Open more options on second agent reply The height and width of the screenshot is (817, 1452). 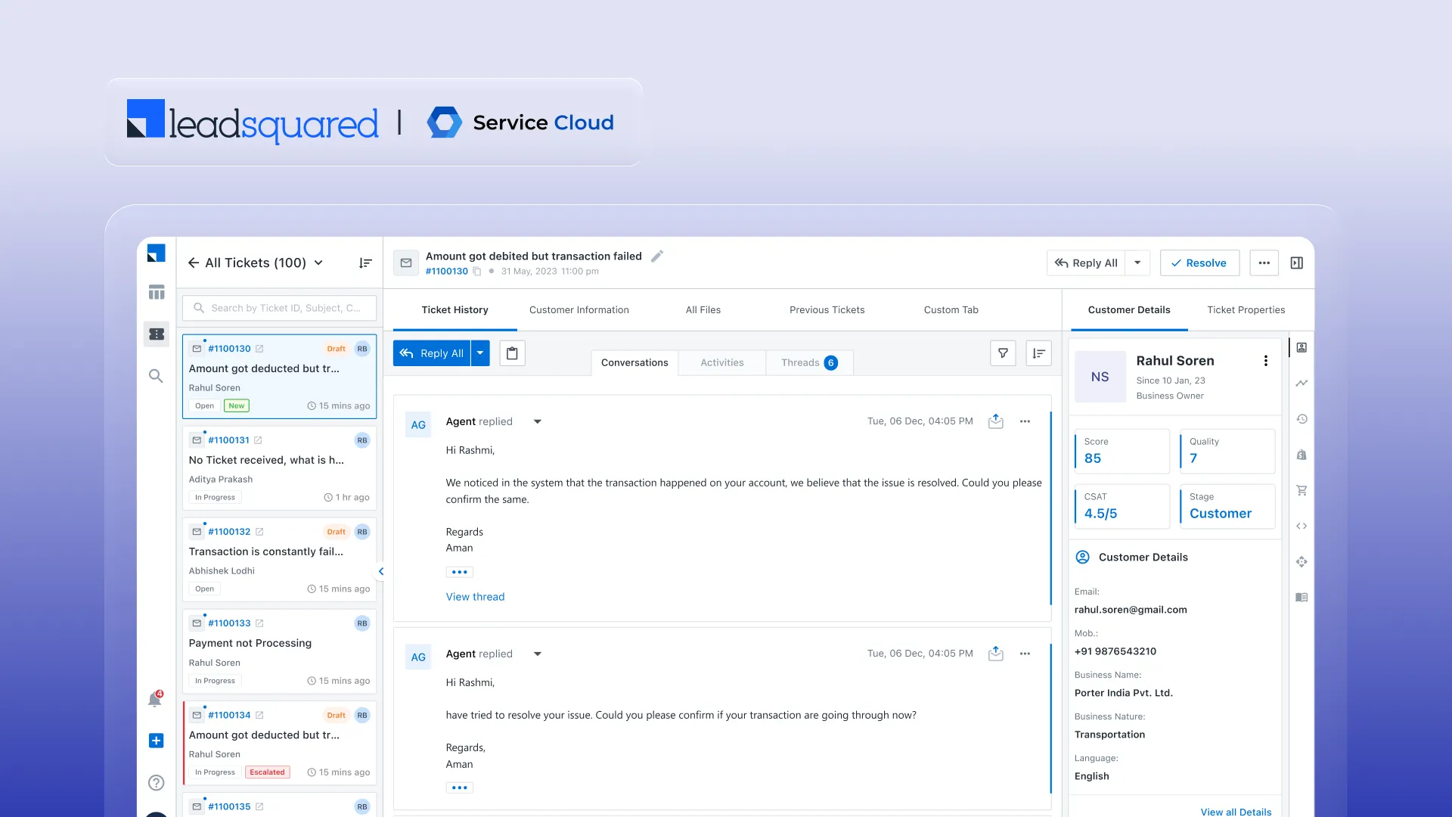[1025, 654]
